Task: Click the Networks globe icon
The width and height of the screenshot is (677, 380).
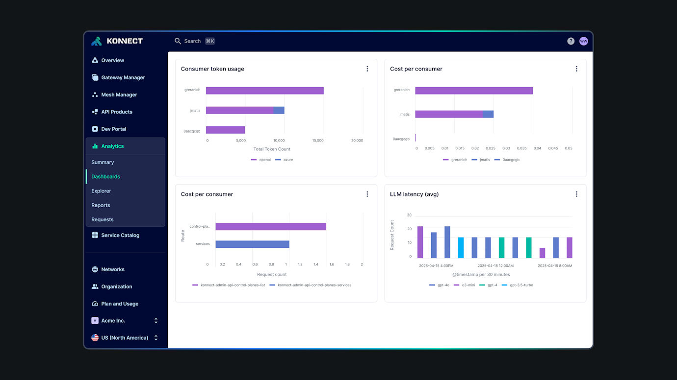Action: pyautogui.click(x=95, y=269)
